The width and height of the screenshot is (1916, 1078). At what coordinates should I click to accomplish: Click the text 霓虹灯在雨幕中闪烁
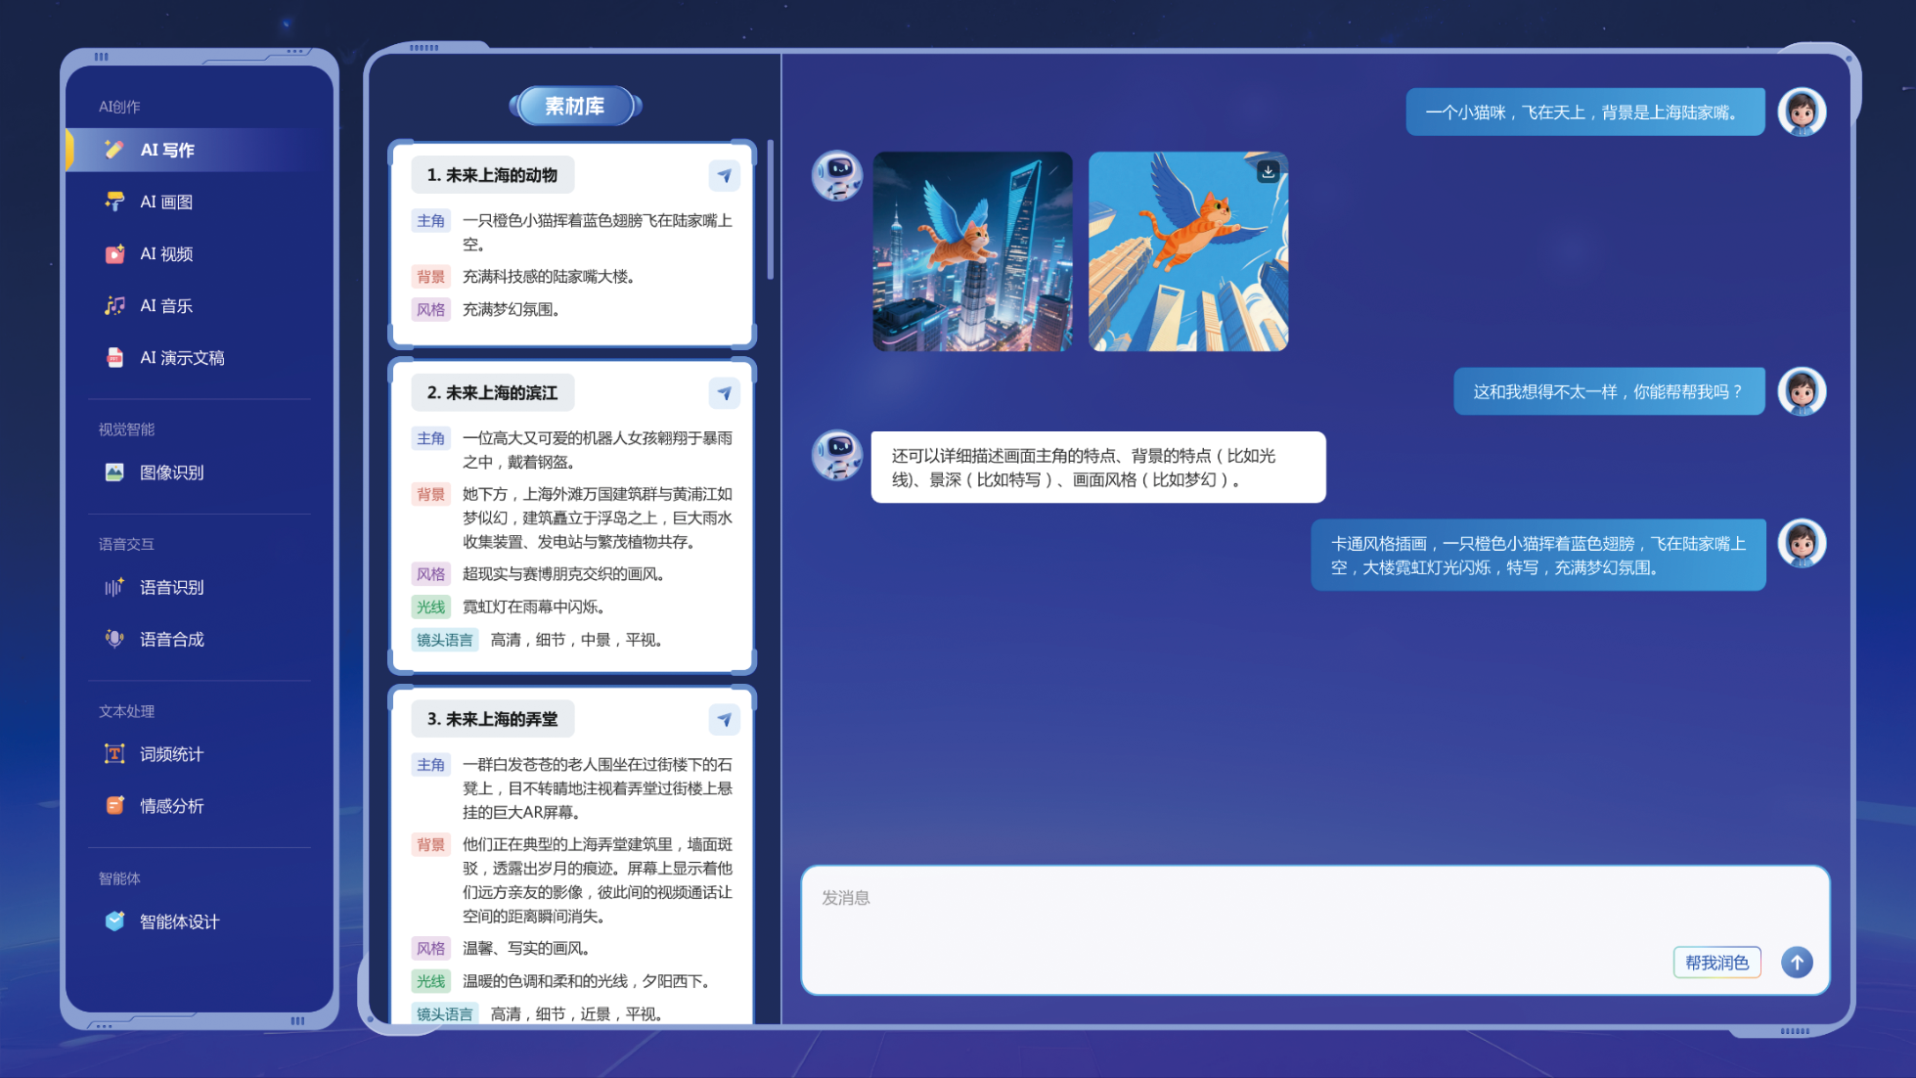click(x=534, y=607)
